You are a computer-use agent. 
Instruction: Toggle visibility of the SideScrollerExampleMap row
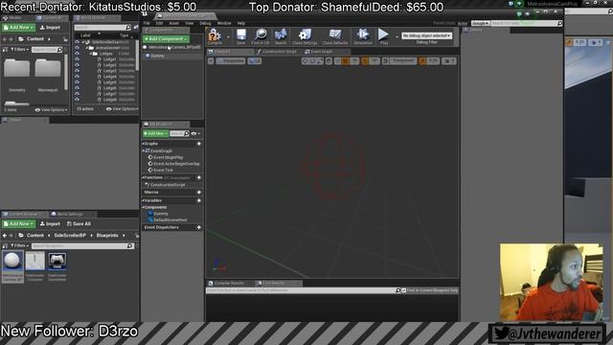tap(77, 42)
